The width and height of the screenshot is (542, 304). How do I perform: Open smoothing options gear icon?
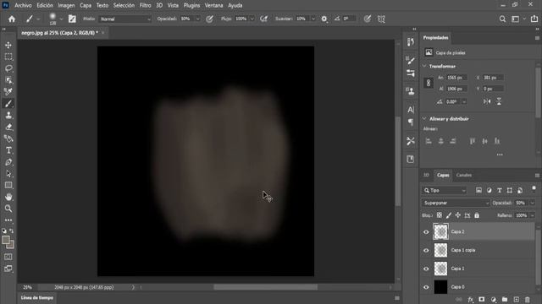[324, 19]
